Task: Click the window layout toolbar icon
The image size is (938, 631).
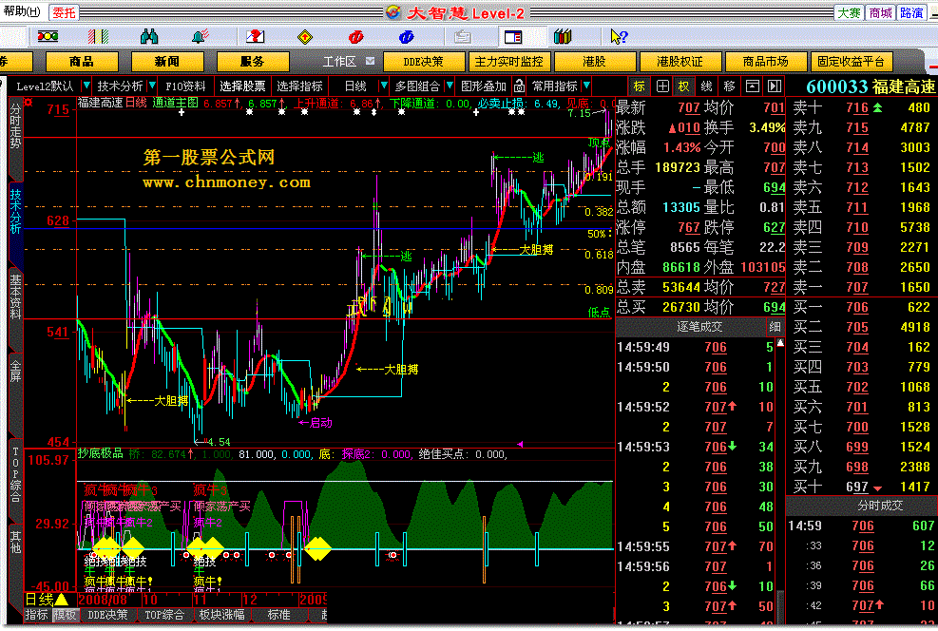Action: pyautogui.click(x=513, y=37)
